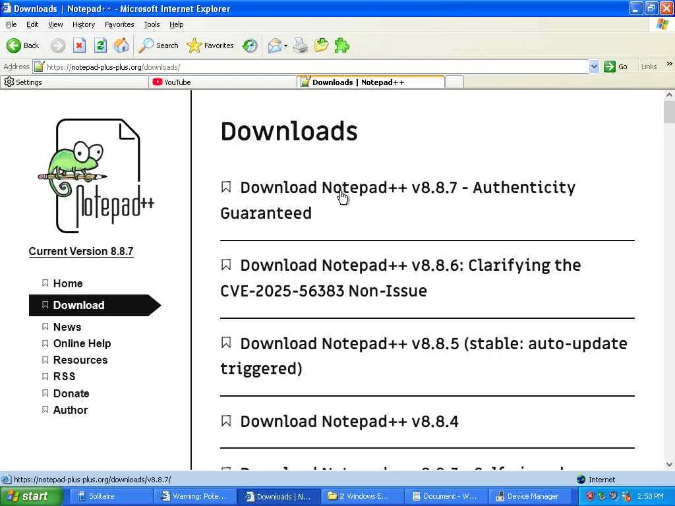Open the Edit menu

coord(32,24)
